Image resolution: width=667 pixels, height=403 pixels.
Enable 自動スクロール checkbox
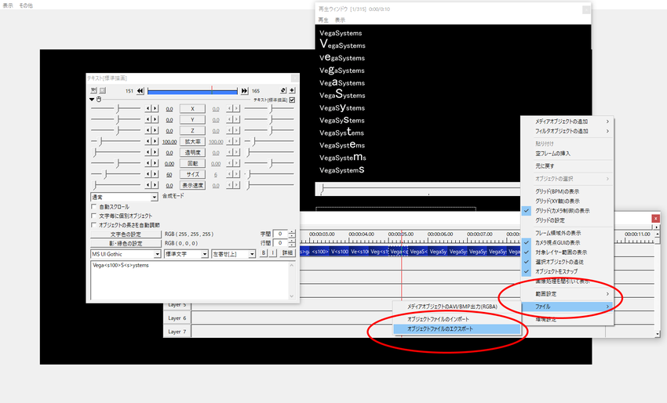[x=94, y=207]
